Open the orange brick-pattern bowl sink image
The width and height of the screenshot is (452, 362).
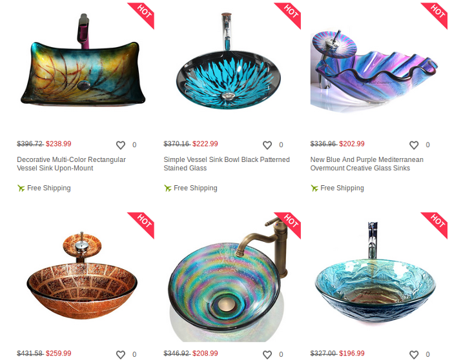point(82,275)
